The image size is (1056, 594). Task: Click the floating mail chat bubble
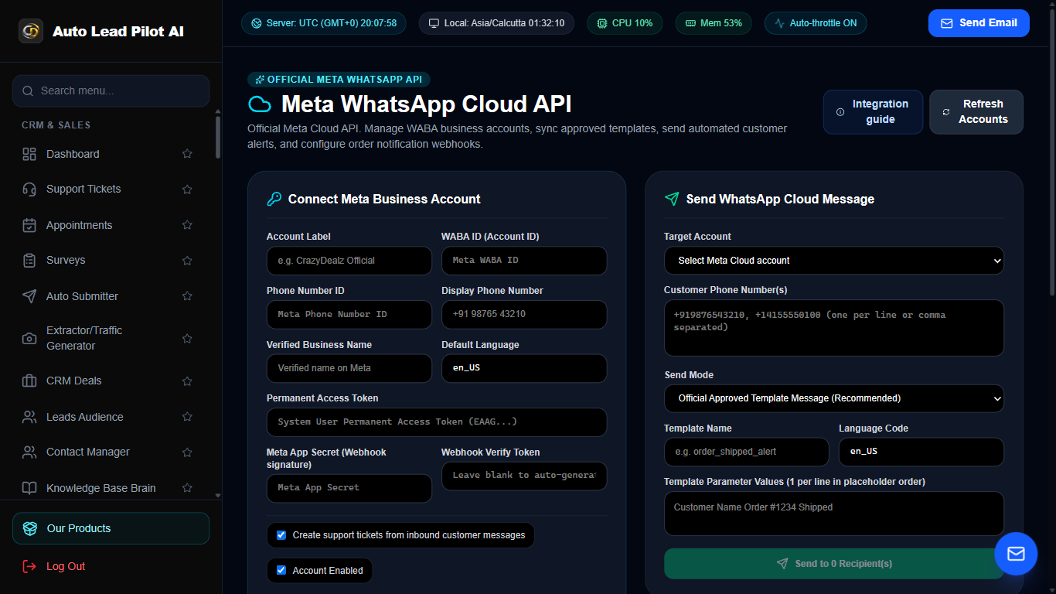click(x=1016, y=554)
